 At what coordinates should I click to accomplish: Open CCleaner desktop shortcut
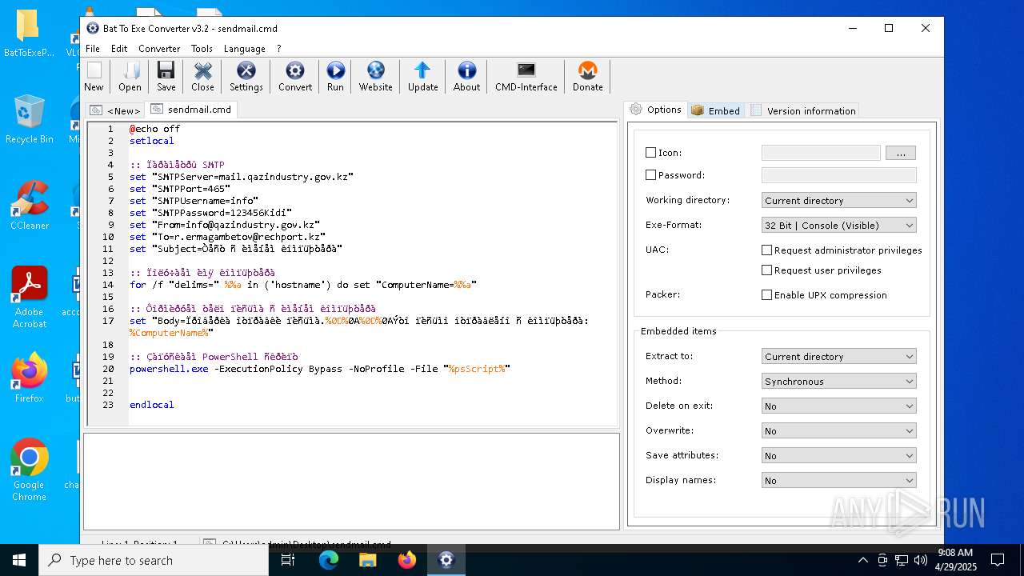[30, 206]
